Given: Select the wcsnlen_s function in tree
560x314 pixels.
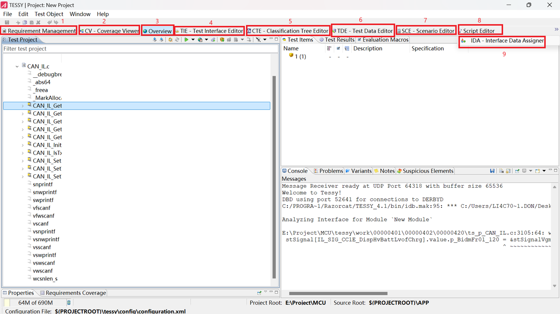Looking at the screenshot, I should pos(45,279).
